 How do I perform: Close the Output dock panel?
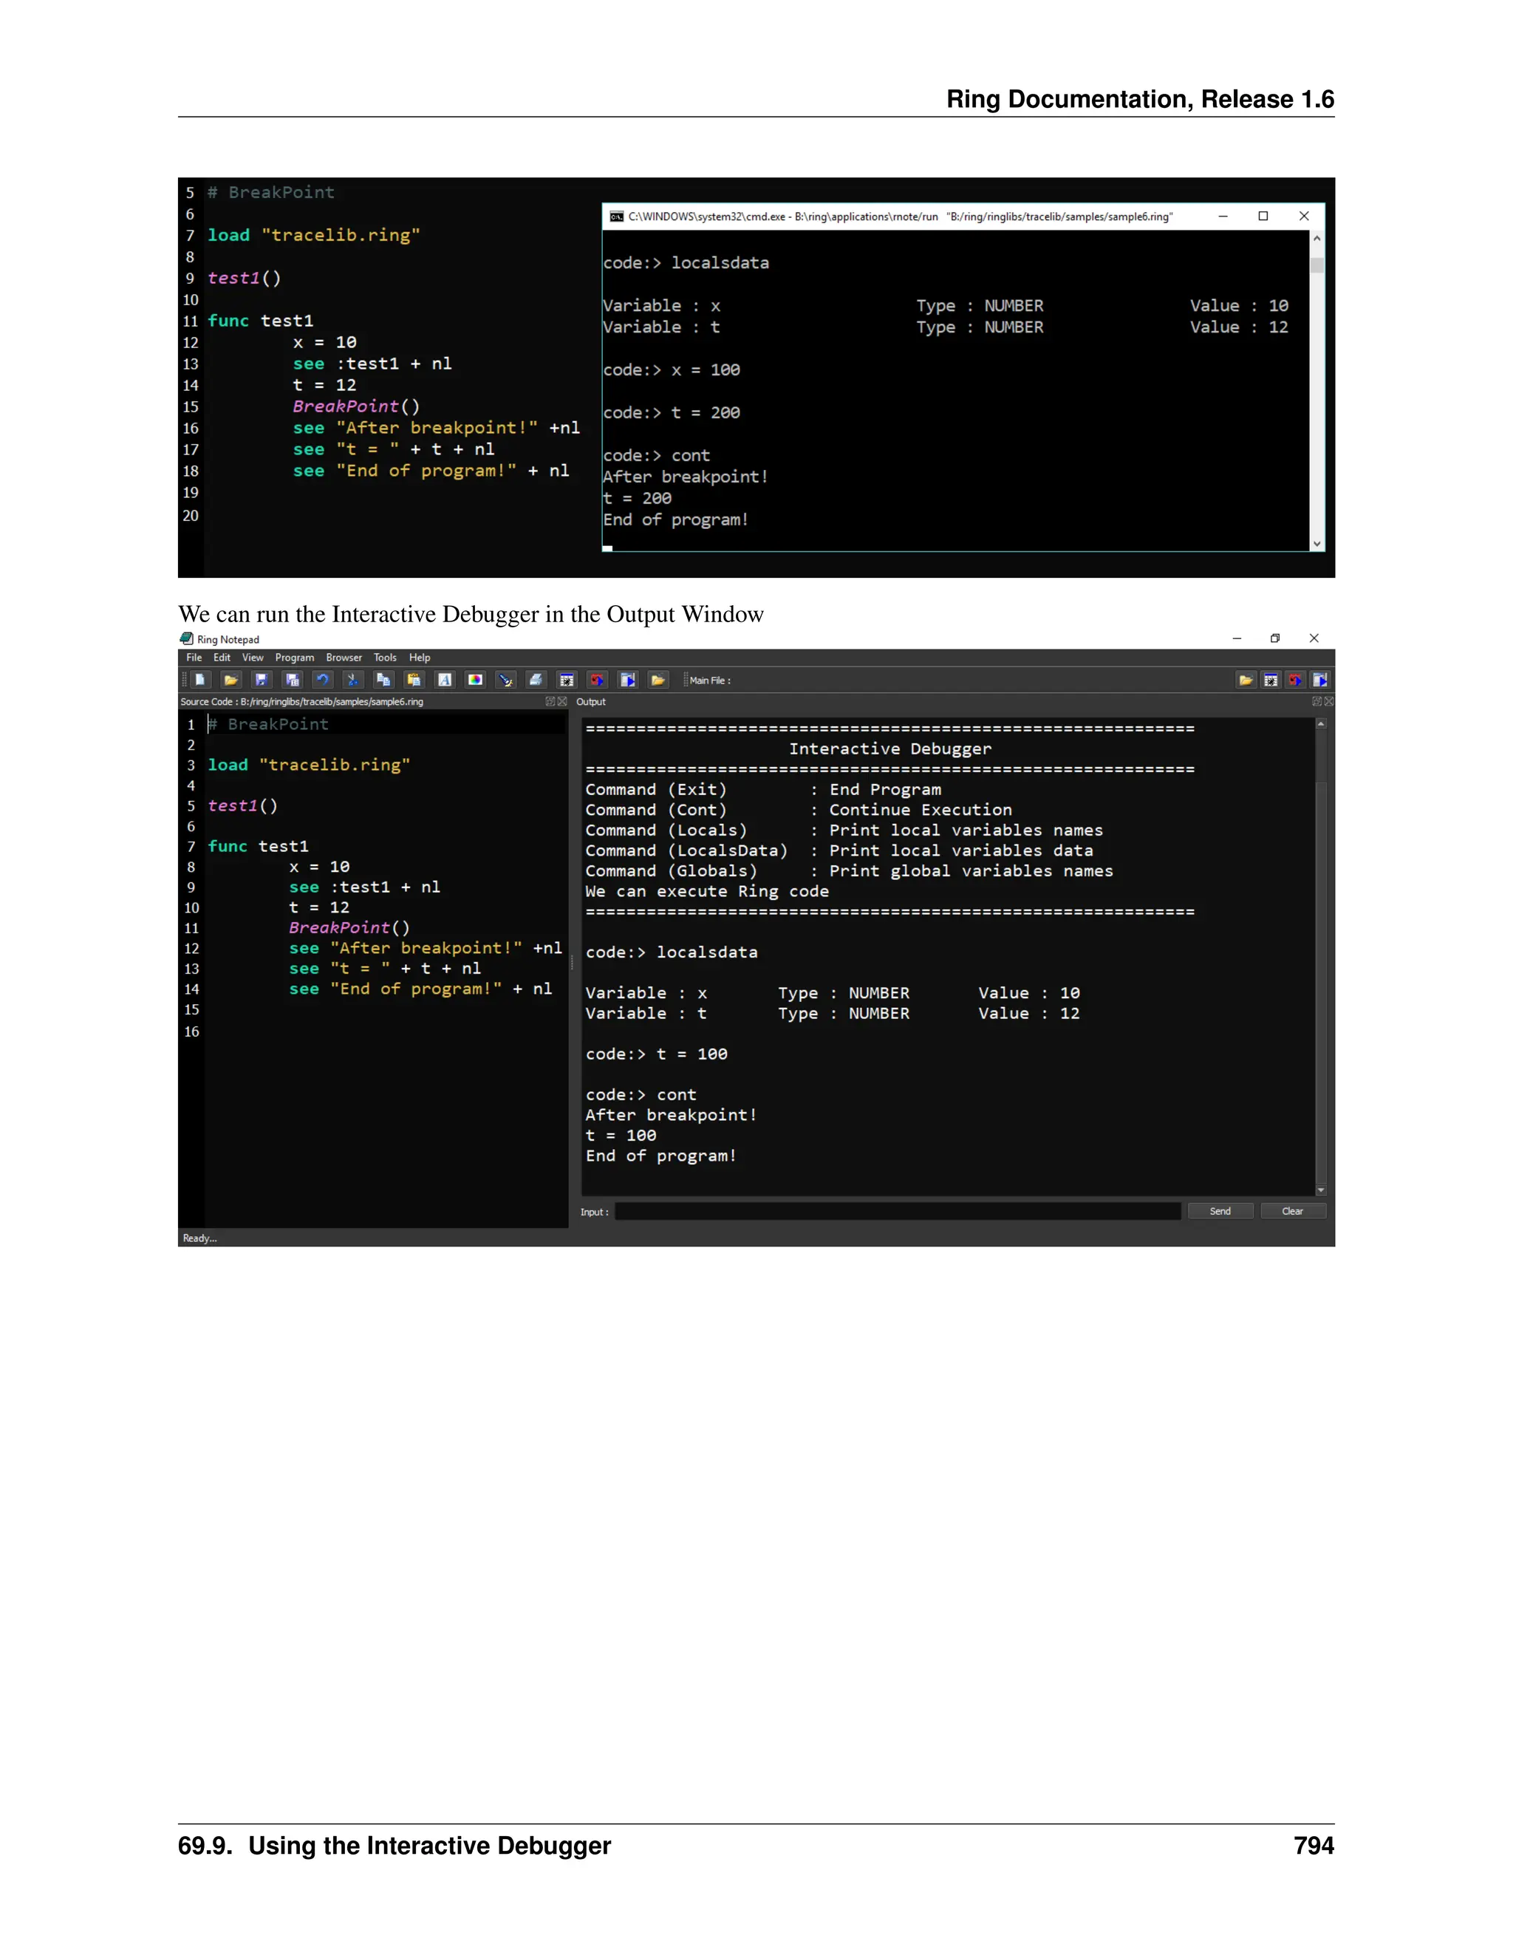[x=1328, y=701]
